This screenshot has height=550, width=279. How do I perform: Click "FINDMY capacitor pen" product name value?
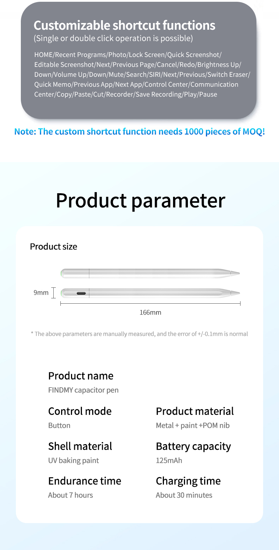coord(83,390)
